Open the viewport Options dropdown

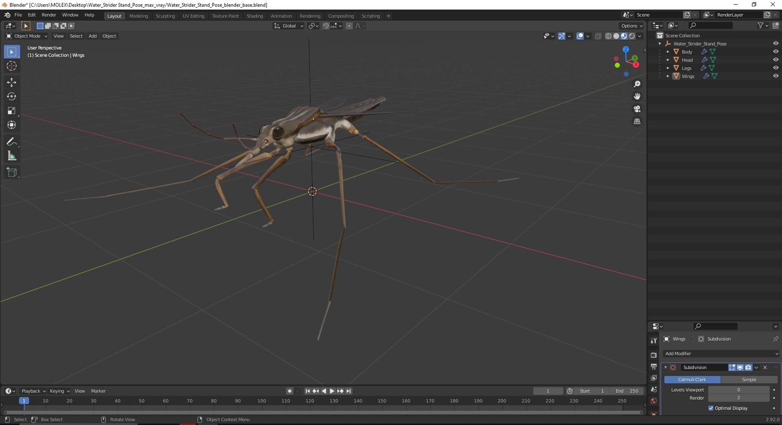pos(632,26)
